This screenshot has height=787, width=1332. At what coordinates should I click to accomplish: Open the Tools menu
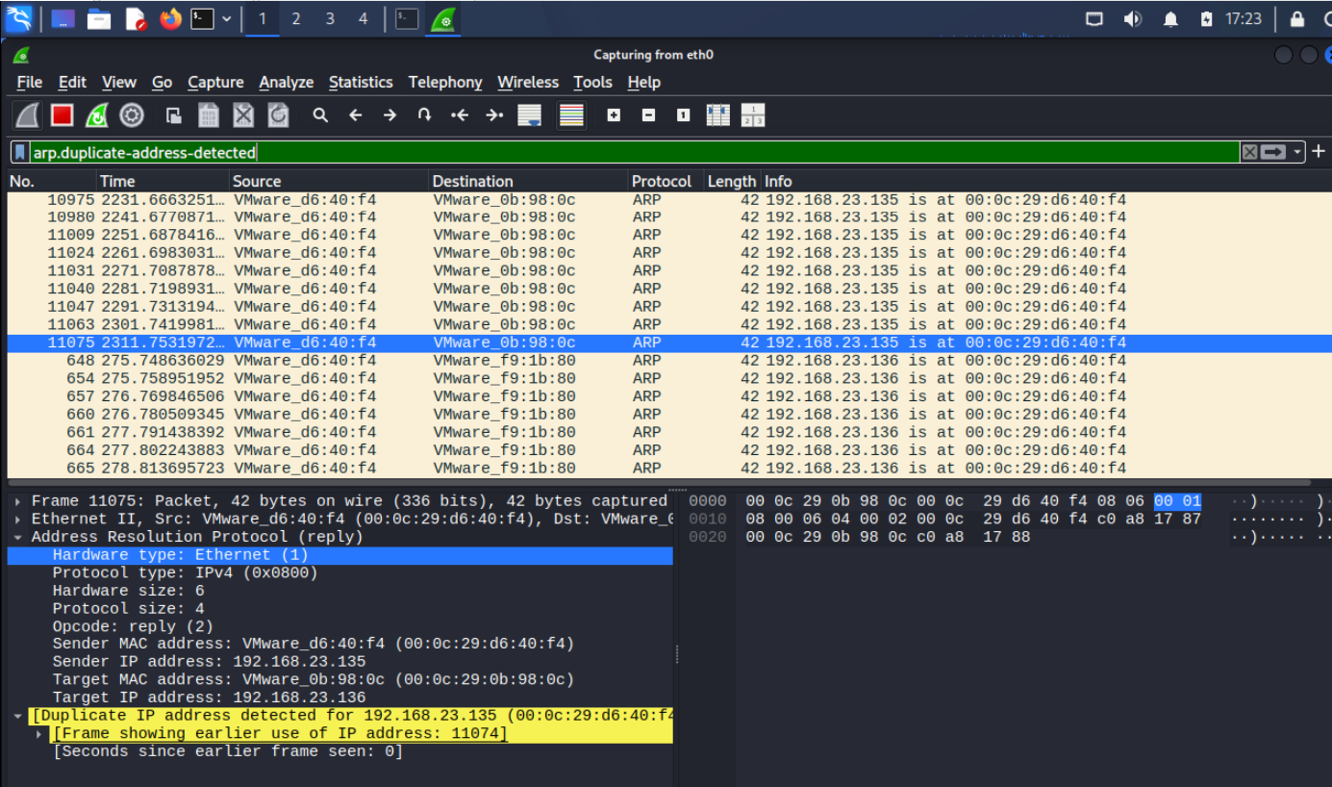coord(593,83)
